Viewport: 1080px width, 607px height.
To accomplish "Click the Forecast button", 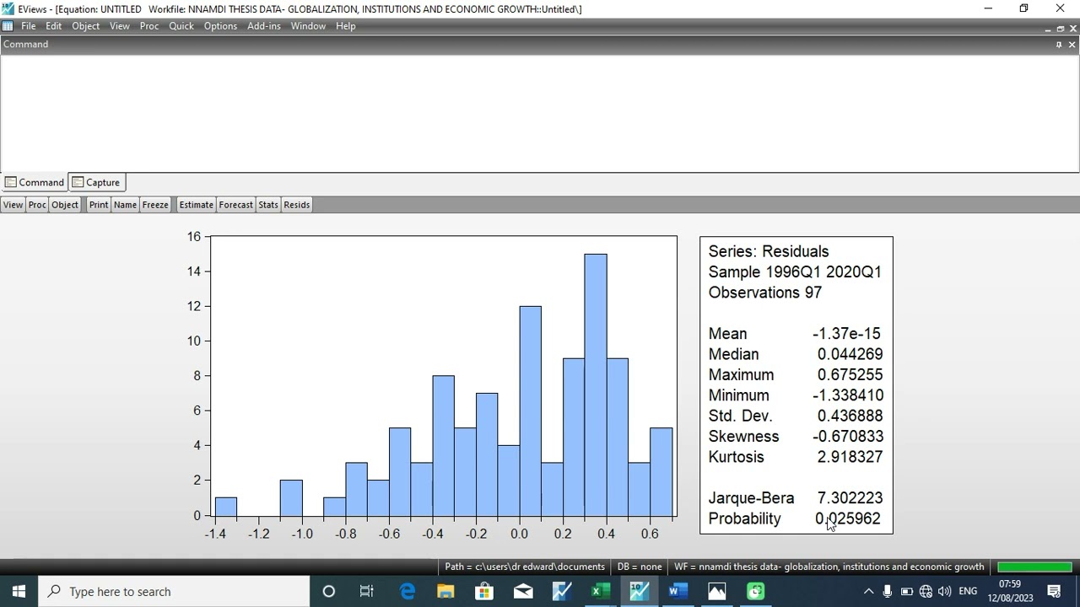I will tap(235, 205).
